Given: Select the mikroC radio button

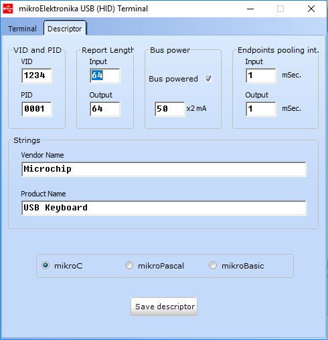Looking at the screenshot, I should (x=46, y=265).
